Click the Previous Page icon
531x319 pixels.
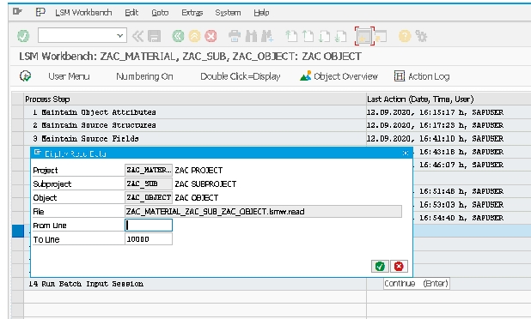[x=308, y=36]
